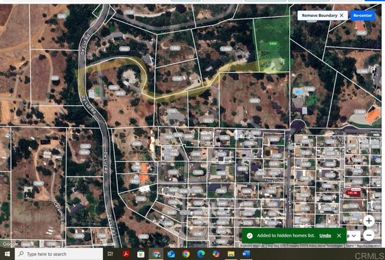Open Outlook from the taskbar
This screenshot has width=385, height=260.
(x=171, y=254)
